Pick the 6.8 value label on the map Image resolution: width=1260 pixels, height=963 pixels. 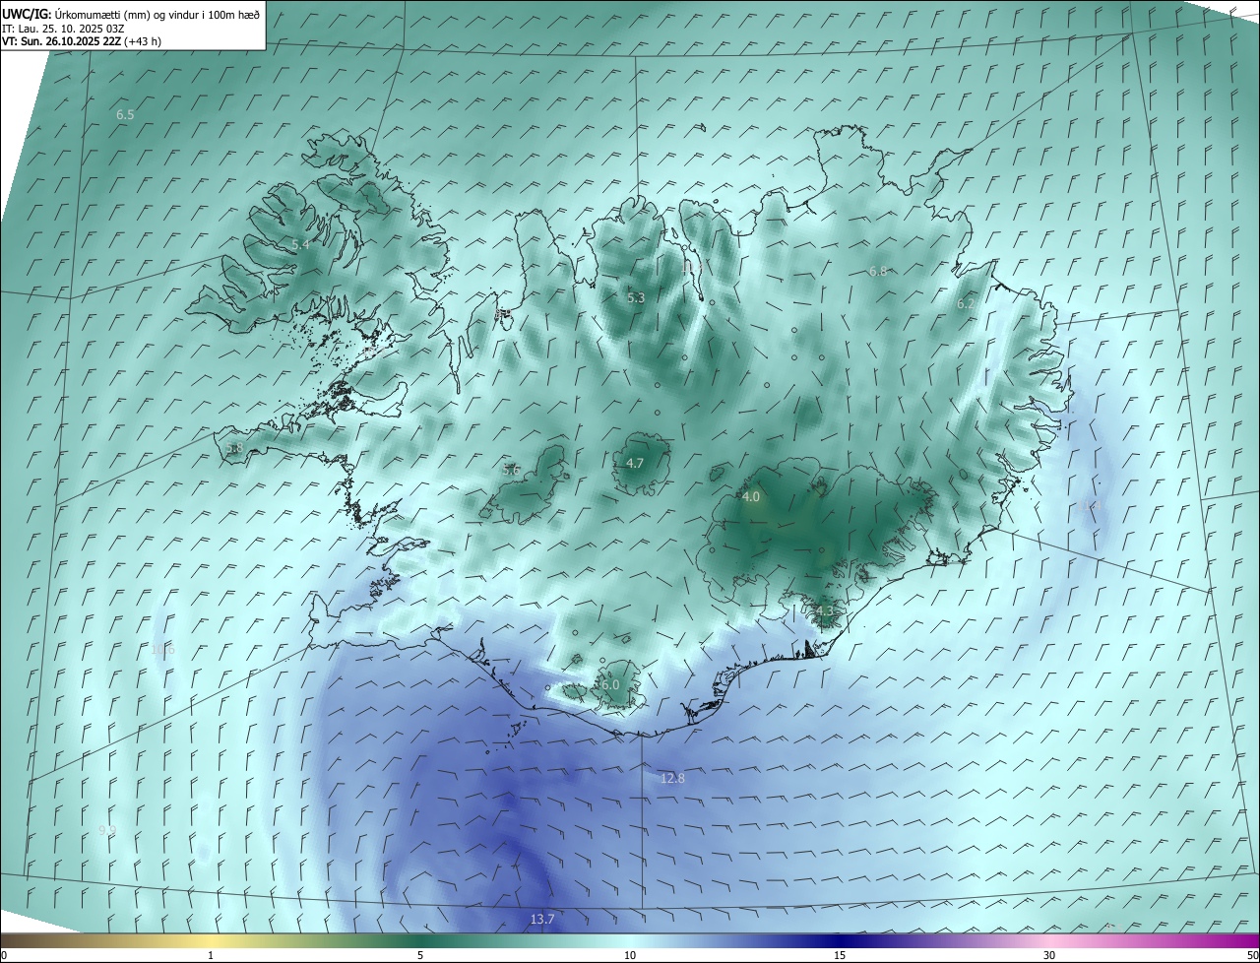[878, 272]
